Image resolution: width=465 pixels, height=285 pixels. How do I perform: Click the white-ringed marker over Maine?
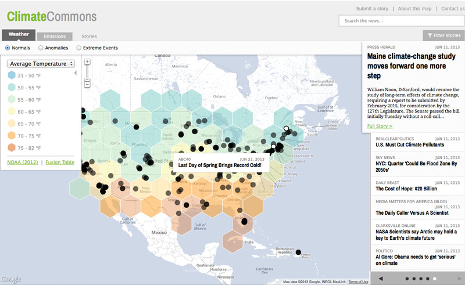[x=286, y=128]
